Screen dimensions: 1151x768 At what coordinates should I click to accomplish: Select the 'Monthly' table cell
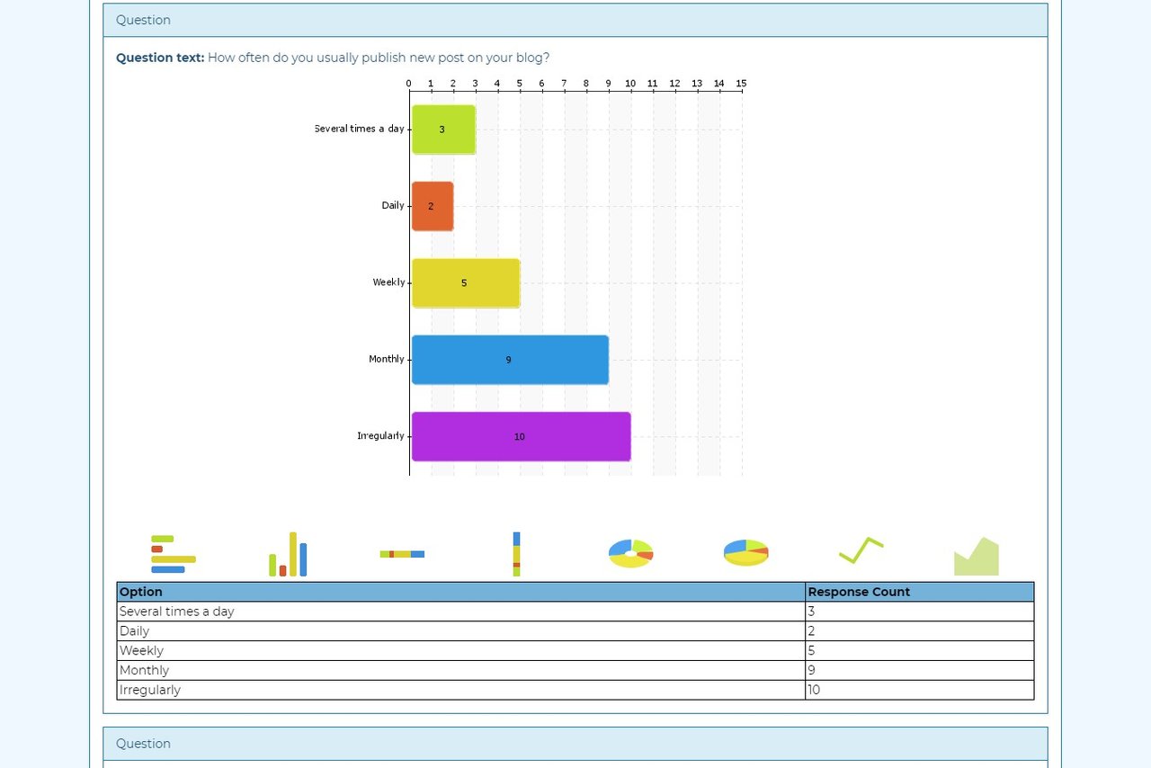tap(461, 671)
